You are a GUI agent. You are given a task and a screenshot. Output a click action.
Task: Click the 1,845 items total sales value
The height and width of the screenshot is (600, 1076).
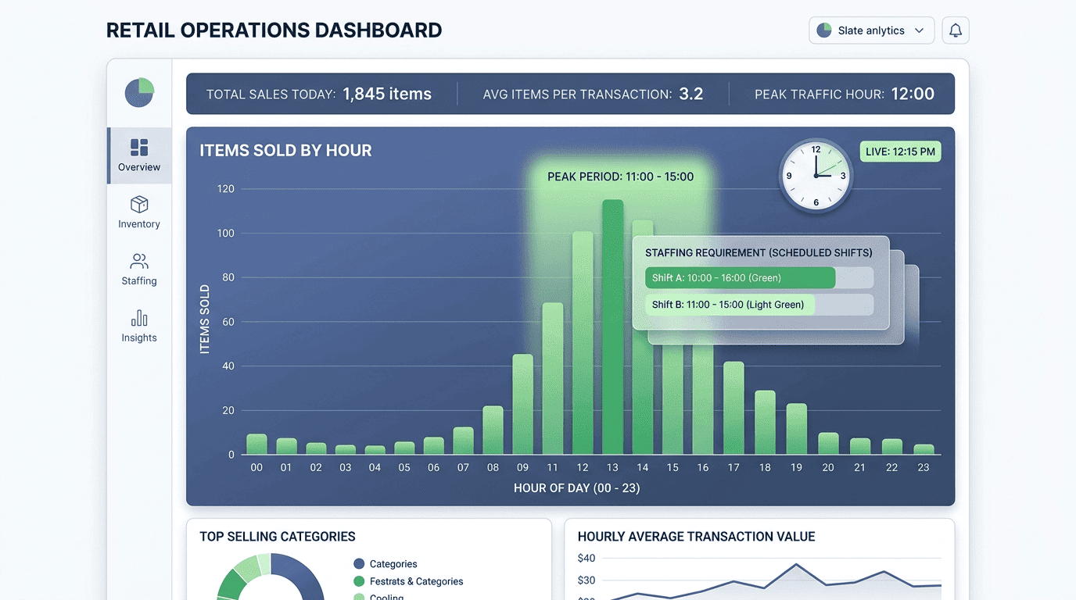tap(387, 94)
